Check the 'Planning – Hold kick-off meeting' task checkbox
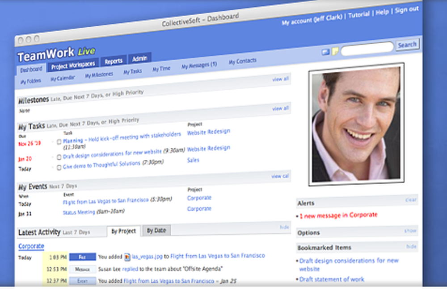The width and height of the screenshot is (447, 295). point(59,142)
